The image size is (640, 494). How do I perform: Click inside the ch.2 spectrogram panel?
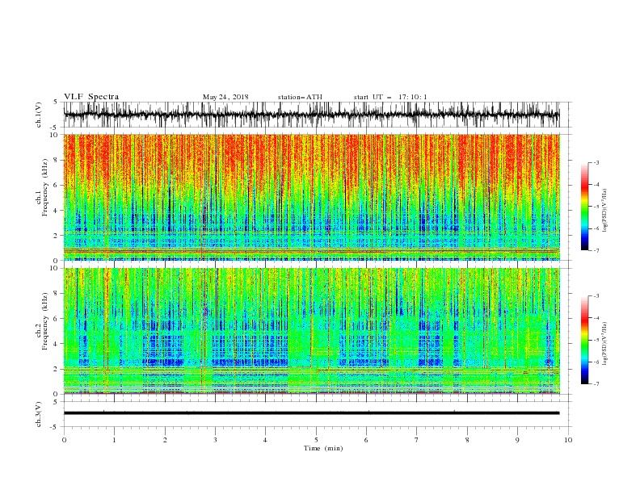click(x=311, y=331)
